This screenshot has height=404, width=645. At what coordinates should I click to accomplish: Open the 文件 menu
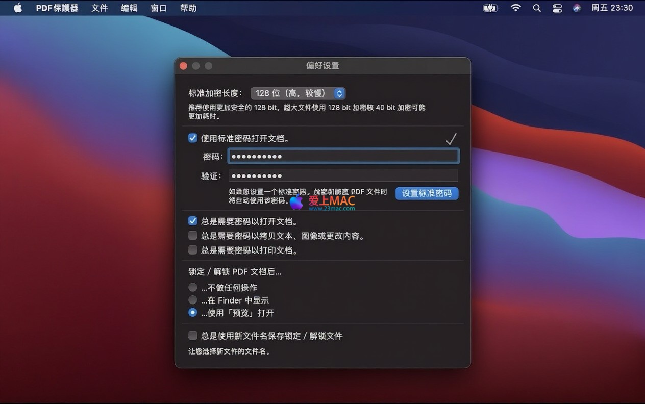tap(100, 8)
